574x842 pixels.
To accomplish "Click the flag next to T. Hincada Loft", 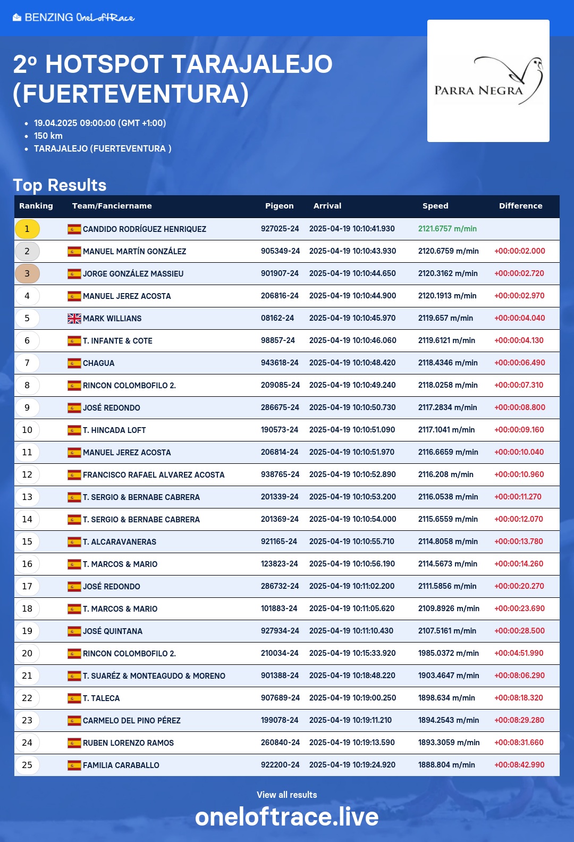I will (x=74, y=430).
